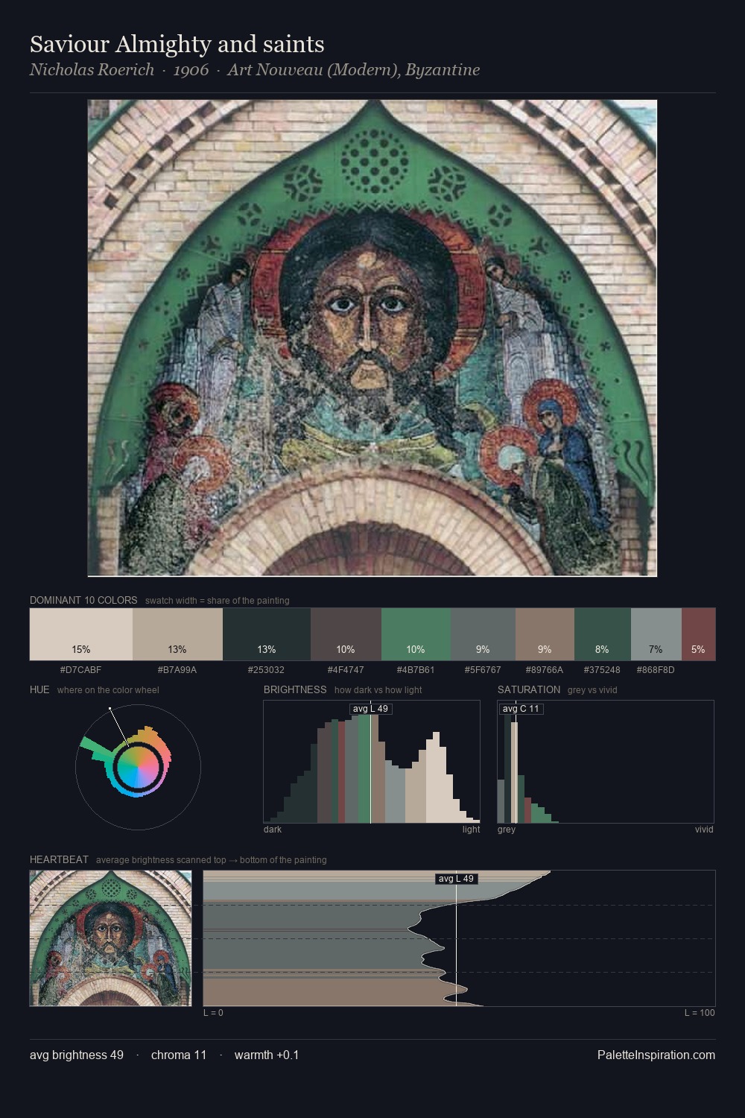Click the 'warmth +0.1' footer stat
The image size is (745, 1118).
click(267, 1055)
